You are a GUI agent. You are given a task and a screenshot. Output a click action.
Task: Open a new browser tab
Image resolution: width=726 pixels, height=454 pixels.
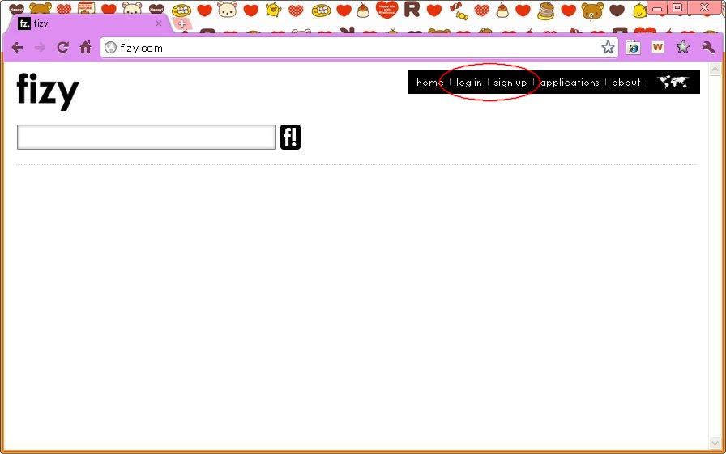point(181,23)
